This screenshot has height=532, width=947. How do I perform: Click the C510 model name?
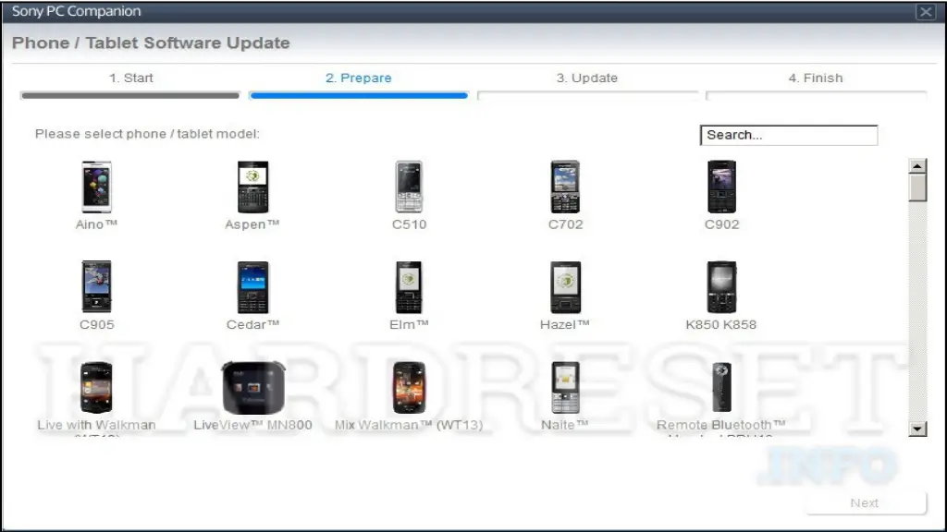(409, 224)
